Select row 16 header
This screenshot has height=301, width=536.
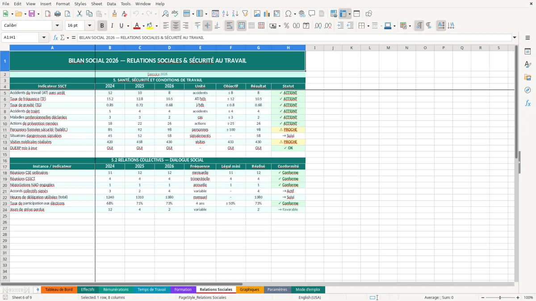(x=5, y=160)
